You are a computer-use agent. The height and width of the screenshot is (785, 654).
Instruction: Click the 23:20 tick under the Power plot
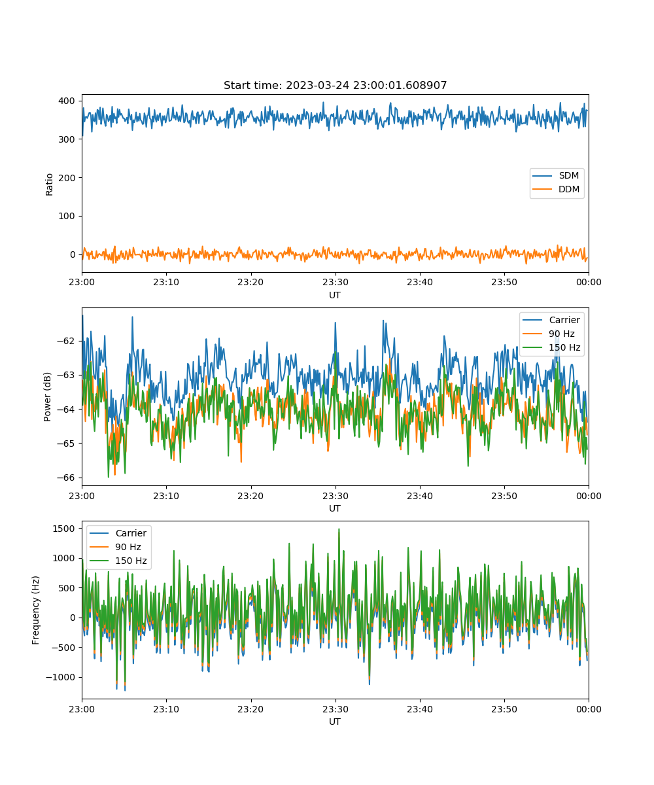coord(250,495)
